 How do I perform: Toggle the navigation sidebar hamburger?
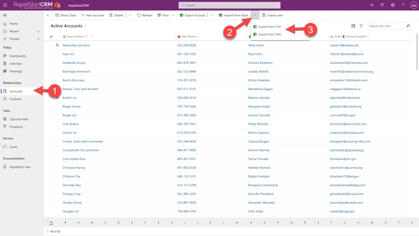click(x=5, y=16)
